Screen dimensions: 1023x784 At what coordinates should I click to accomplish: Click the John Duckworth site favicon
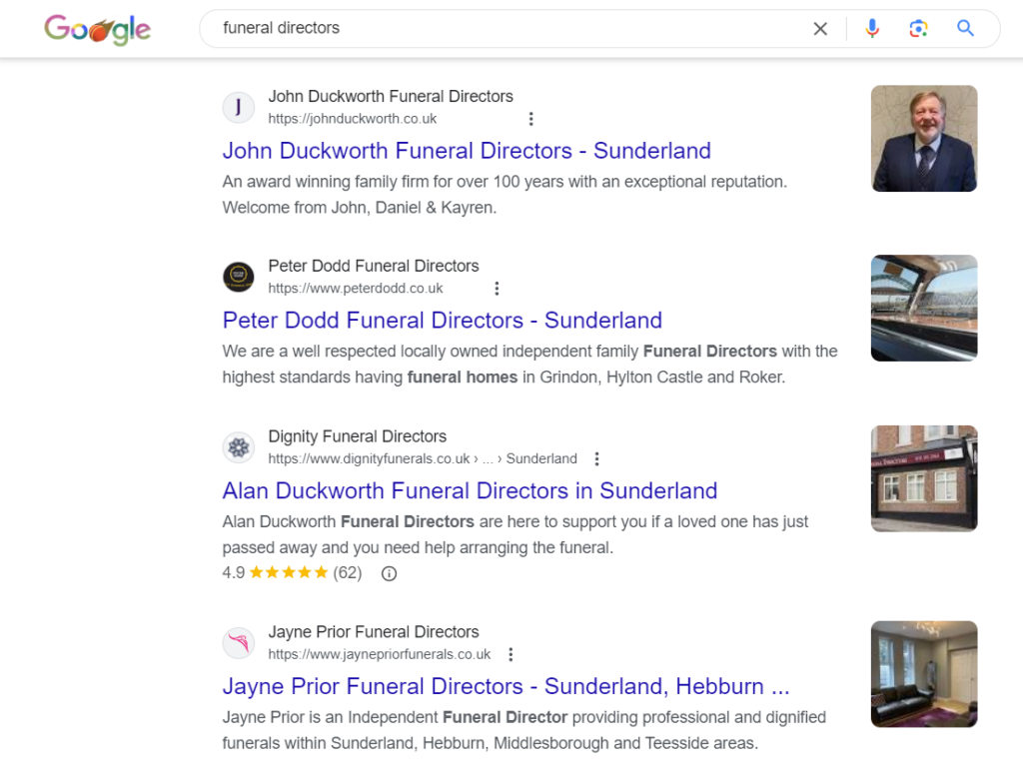pos(239,107)
